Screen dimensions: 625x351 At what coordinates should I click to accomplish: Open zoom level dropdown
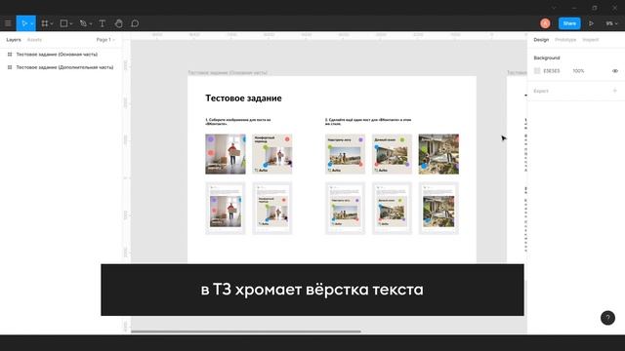[611, 23]
